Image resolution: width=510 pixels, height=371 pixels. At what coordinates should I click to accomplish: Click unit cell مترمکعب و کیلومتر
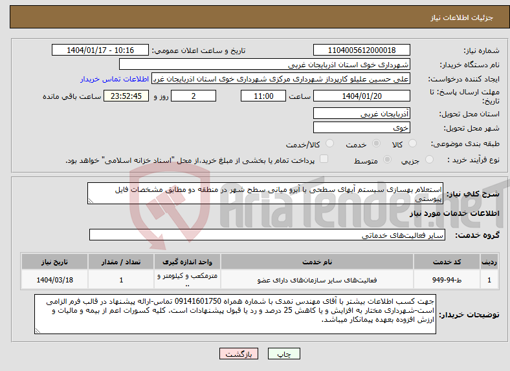click(x=187, y=279)
